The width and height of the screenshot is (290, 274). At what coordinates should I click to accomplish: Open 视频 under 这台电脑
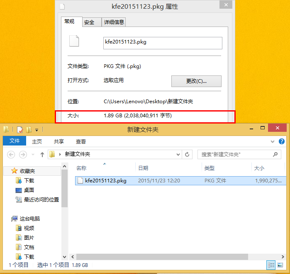tap(29, 228)
